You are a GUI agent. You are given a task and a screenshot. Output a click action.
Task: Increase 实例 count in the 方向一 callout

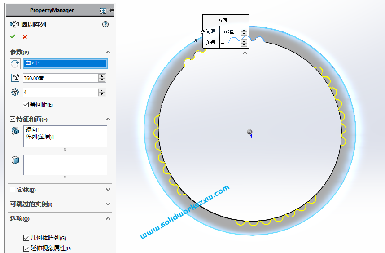click(x=244, y=41)
